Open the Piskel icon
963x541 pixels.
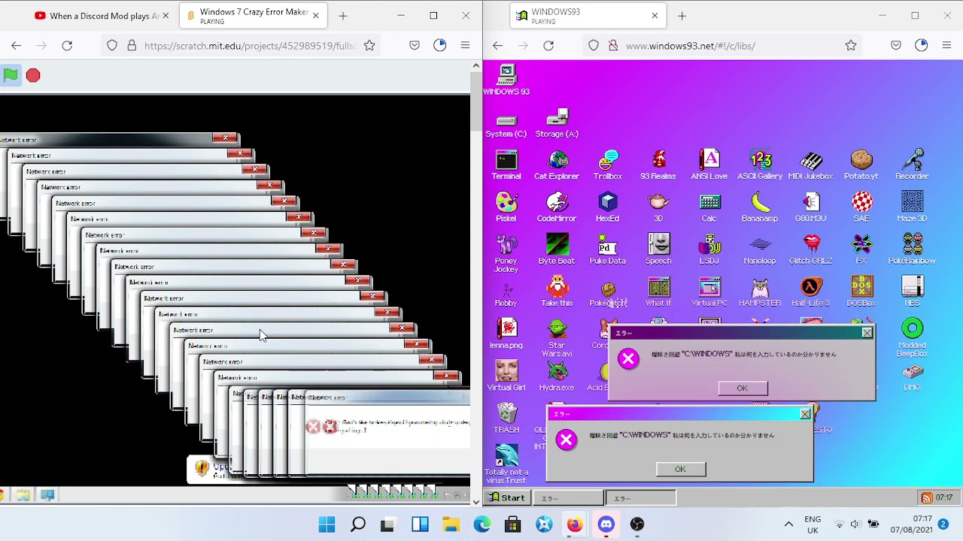(x=506, y=207)
